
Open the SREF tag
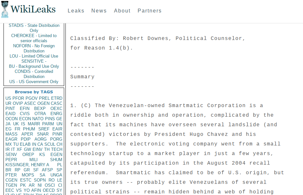pyautogui.click(x=44, y=129)
